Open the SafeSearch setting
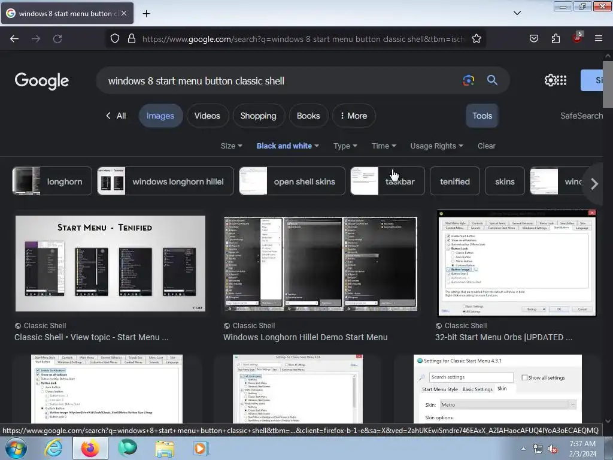 point(582,116)
